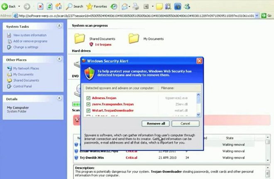Open View system information link
Viewport: 274px width, 179px height.
pyautogui.click(x=30, y=35)
